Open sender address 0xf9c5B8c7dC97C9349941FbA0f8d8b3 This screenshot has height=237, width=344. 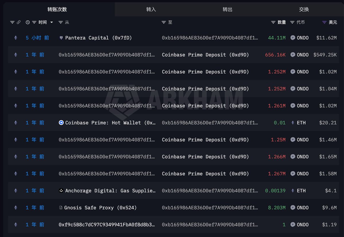pyautogui.click(x=107, y=224)
